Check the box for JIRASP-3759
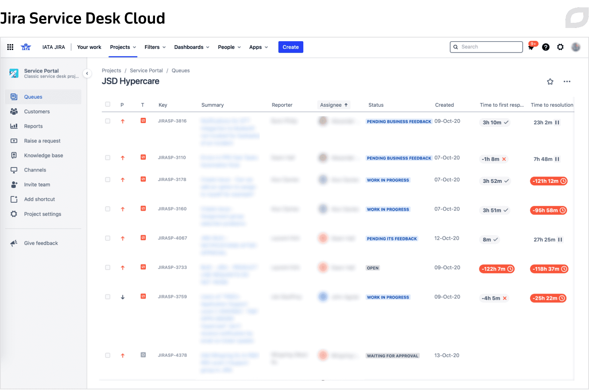 click(107, 297)
